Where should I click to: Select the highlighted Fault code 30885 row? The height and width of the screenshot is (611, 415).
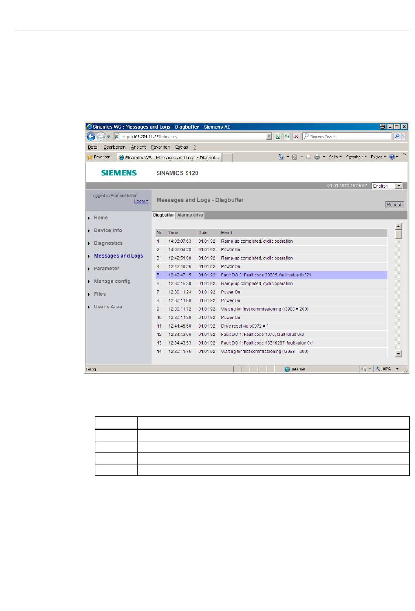click(x=271, y=275)
